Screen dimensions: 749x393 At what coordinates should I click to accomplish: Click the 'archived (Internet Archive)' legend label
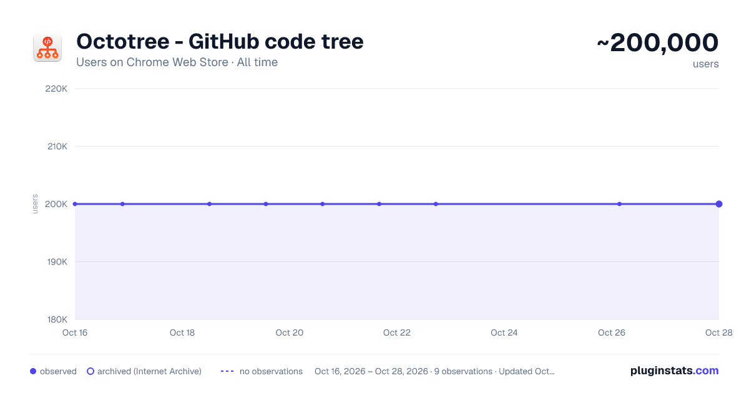149,371
